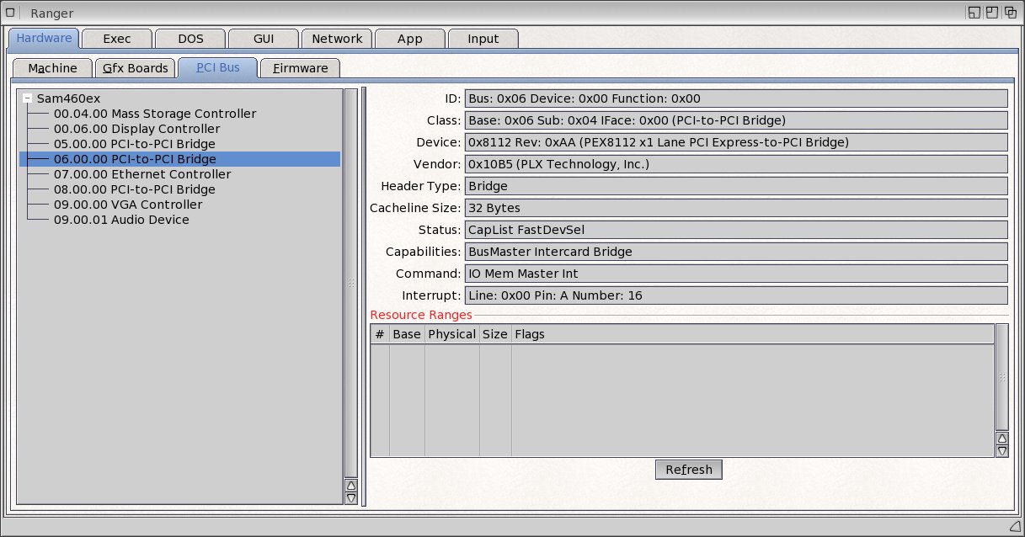
Task: Select 00.04.00 Mass Storage Controller
Action: (154, 114)
